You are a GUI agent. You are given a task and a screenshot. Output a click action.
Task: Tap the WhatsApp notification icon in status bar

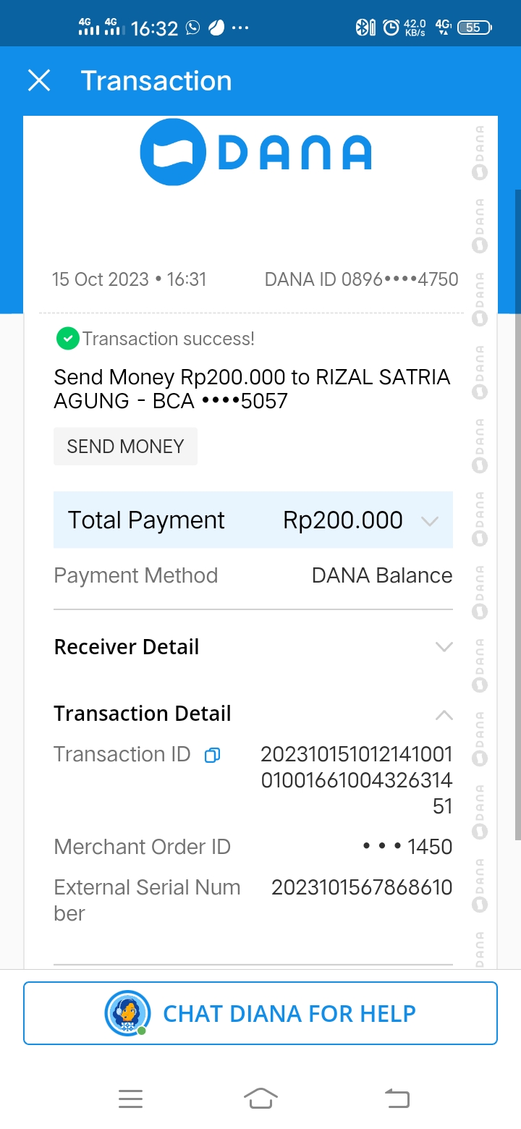coord(192,28)
